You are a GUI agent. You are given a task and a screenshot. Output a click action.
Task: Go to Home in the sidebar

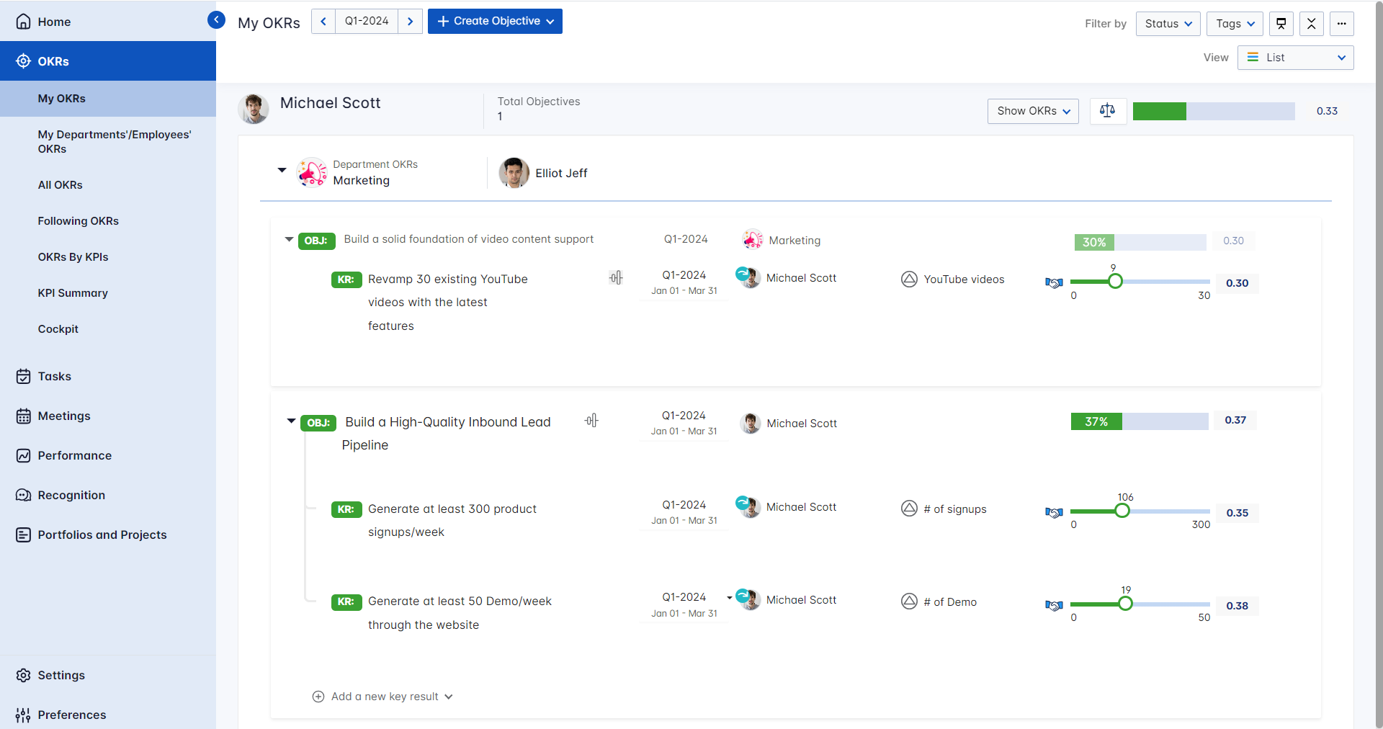pyautogui.click(x=108, y=22)
